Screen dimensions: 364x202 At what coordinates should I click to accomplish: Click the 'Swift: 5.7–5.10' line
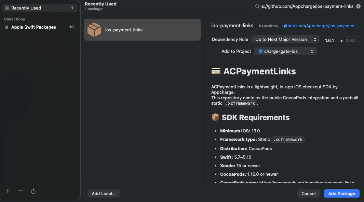pos(235,157)
